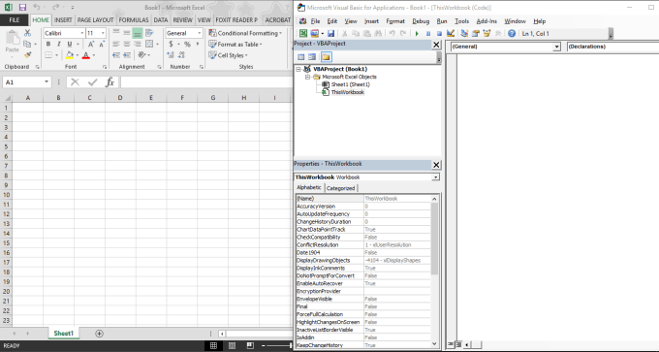Viewport: 659px width, 352px height.
Task: Toggle Wrap Text icon in Alignment
Action: pyautogui.click(x=149, y=33)
